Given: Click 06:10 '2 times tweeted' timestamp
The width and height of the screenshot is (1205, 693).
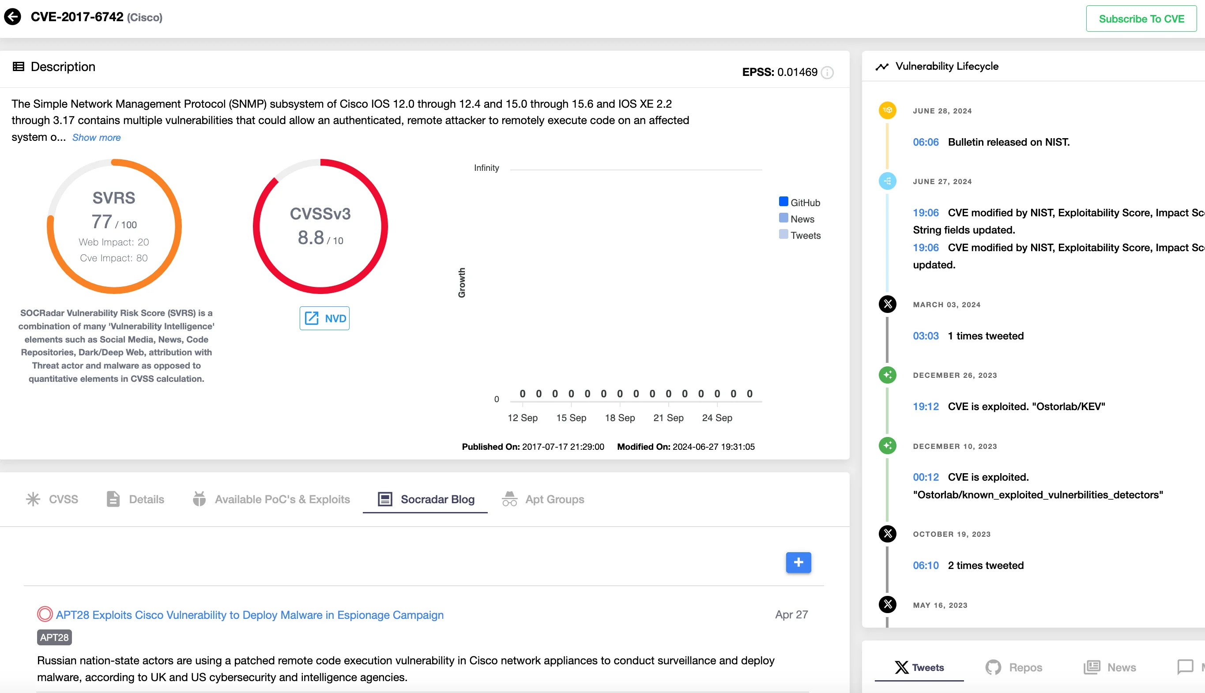Looking at the screenshot, I should click(926, 565).
